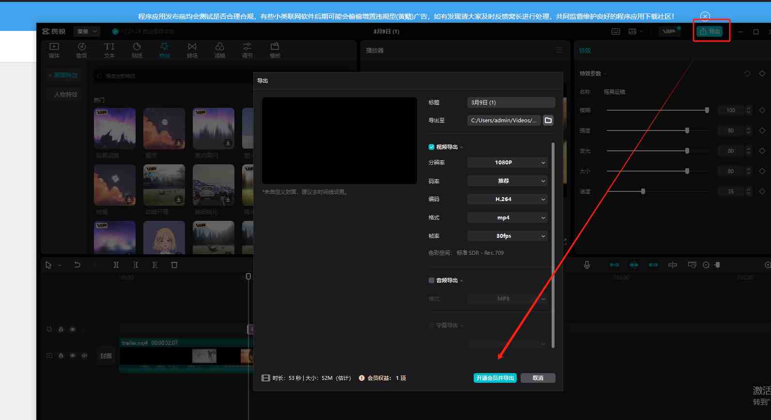This screenshot has height=420, width=771.
Task: Mute the main video track audio
Action: coord(84,355)
